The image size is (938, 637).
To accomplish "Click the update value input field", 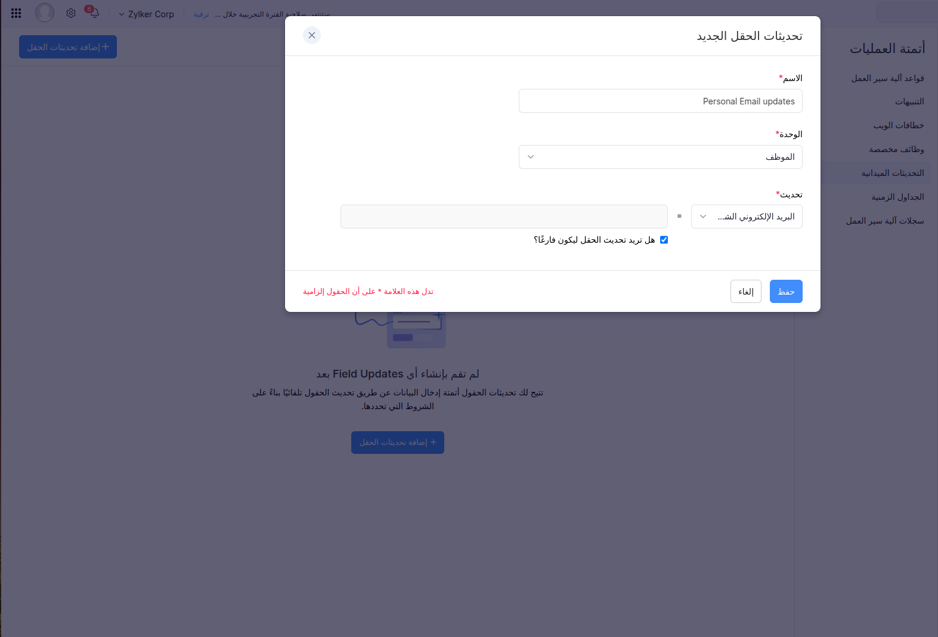I will point(504,217).
